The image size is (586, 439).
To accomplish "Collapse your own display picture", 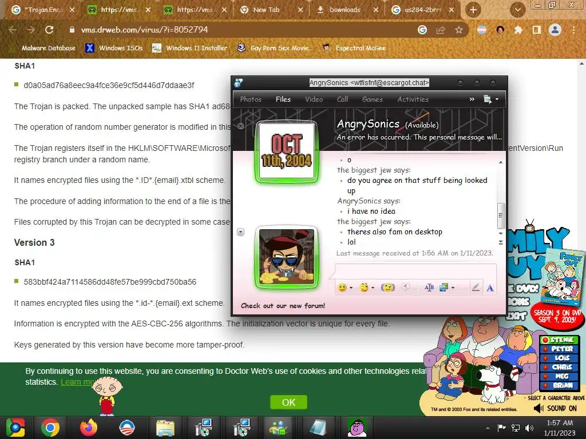I will pos(241,232).
